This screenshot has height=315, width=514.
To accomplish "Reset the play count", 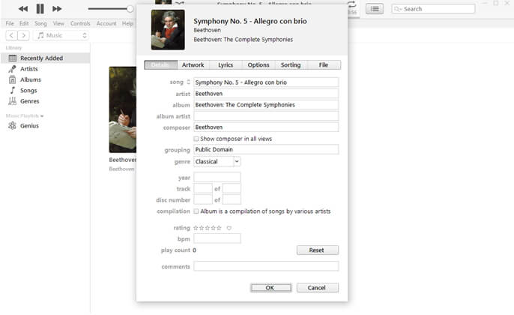I will [318, 250].
